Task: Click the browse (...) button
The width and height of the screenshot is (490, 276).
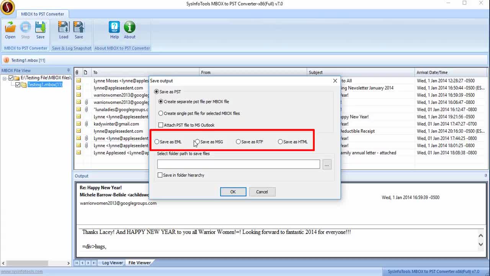Action: [x=327, y=164]
